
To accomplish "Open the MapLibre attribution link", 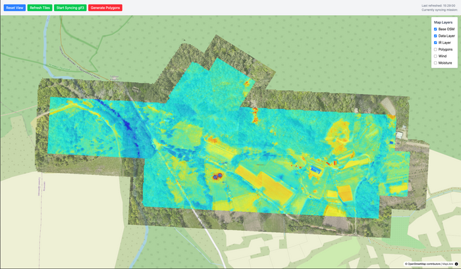I will [447, 264].
